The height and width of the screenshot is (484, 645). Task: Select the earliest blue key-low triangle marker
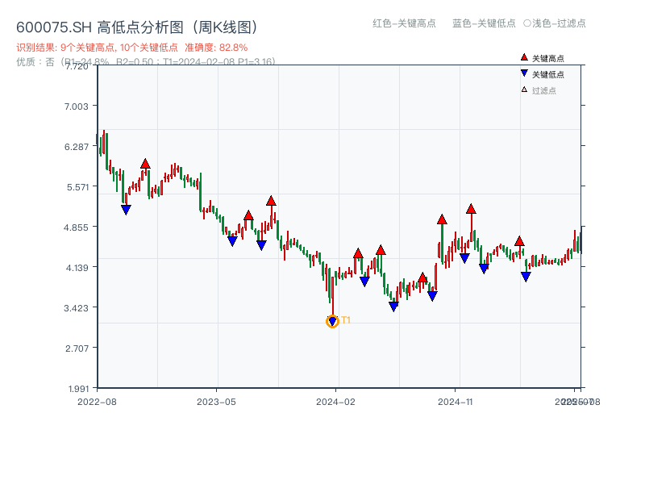click(x=126, y=210)
